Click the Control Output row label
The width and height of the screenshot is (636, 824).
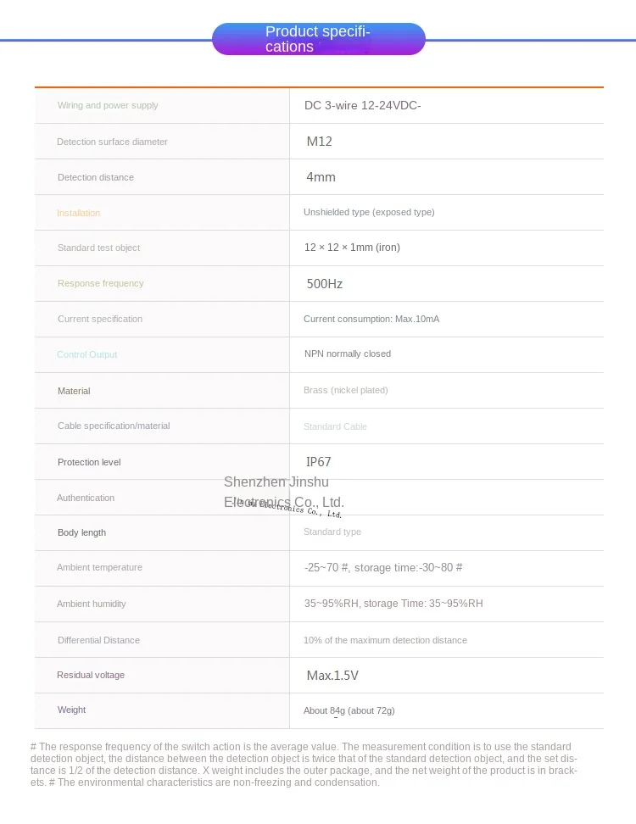coord(86,354)
